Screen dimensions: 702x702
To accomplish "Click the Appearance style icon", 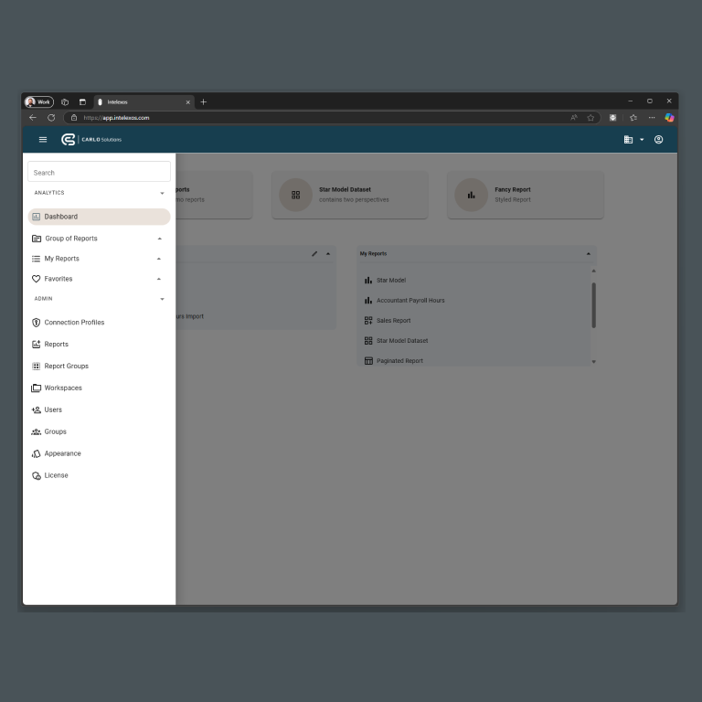I will [37, 454].
